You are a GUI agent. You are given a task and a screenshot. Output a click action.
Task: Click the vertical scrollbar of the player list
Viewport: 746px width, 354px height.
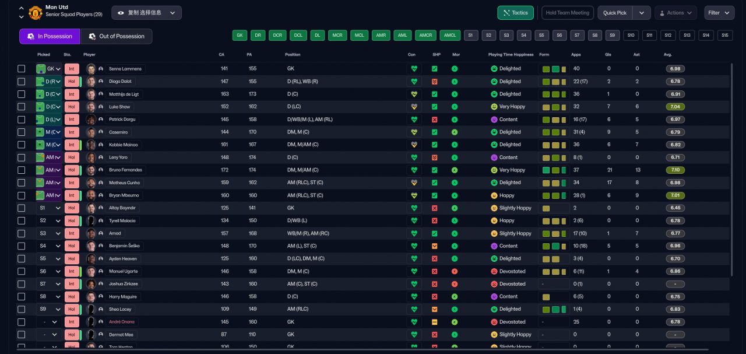(731, 169)
